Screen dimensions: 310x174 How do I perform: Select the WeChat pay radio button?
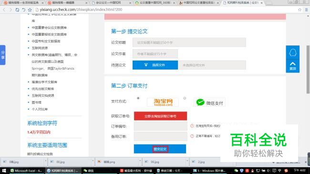click(185, 98)
